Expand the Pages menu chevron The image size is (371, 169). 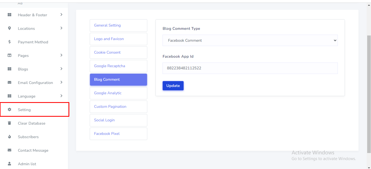point(61,55)
